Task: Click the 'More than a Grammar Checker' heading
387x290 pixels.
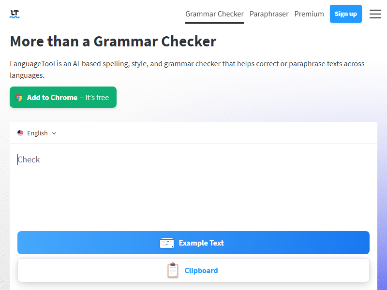Action: coord(113,42)
